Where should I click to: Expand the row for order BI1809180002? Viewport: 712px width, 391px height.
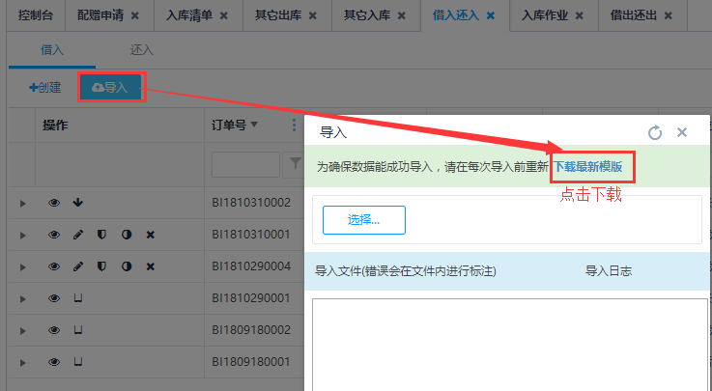[22, 330]
